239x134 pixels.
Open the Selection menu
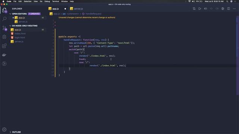click(x=28, y=1)
